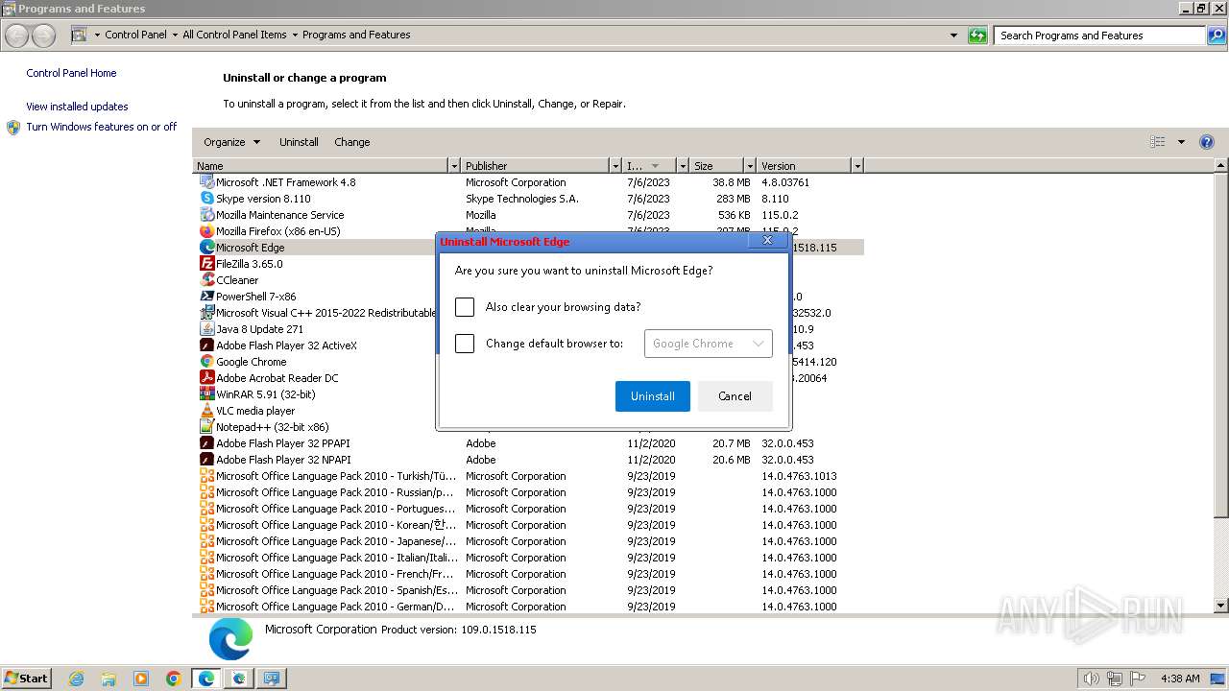Select Adobe Flash Player 32 NPAPI row
This screenshot has width=1229, height=691.
pos(530,460)
